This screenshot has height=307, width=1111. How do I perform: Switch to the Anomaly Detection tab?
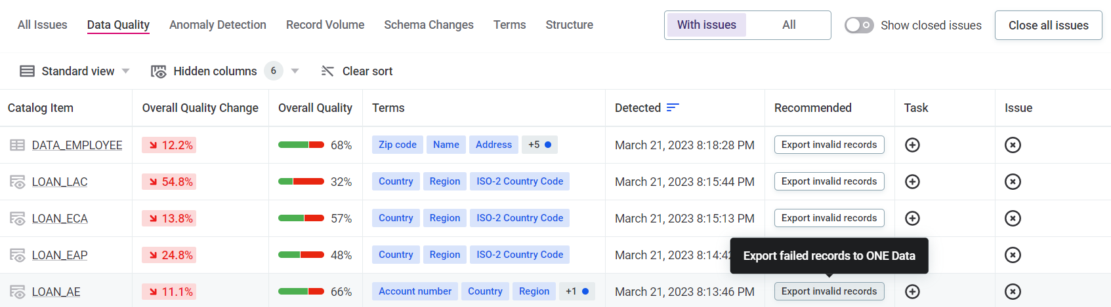coord(217,25)
